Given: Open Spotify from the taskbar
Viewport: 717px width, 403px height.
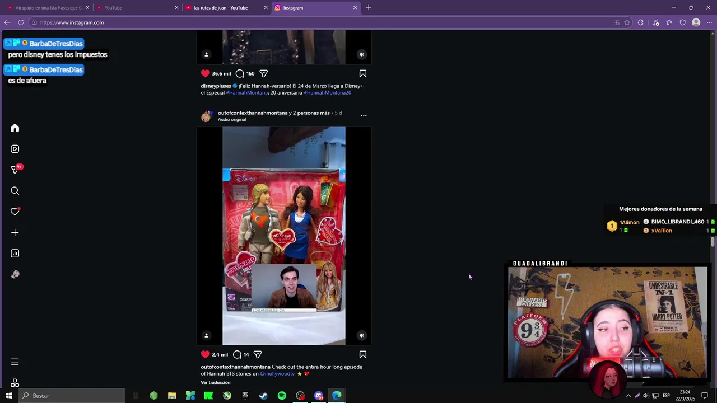Looking at the screenshot, I should pos(282,396).
